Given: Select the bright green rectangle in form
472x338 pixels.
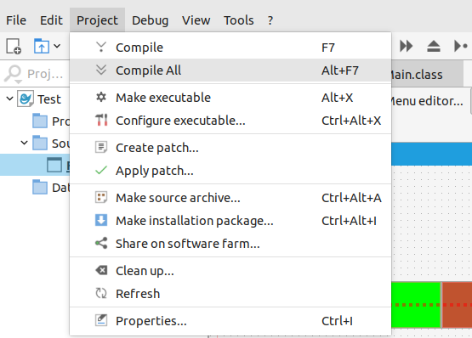Looking at the screenshot, I should coord(416,305).
